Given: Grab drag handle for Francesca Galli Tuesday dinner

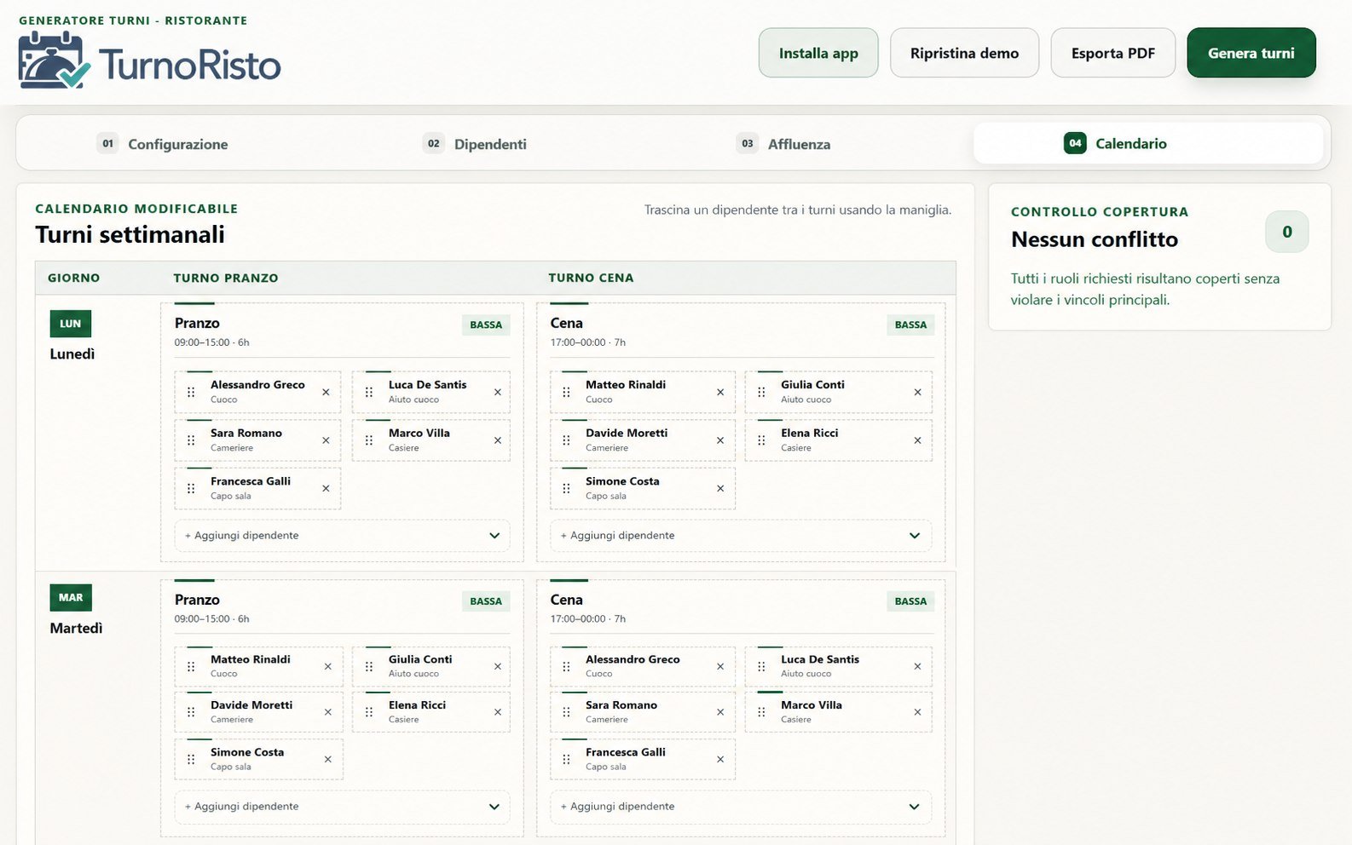Looking at the screenshot, I should [x=566, y=759].
